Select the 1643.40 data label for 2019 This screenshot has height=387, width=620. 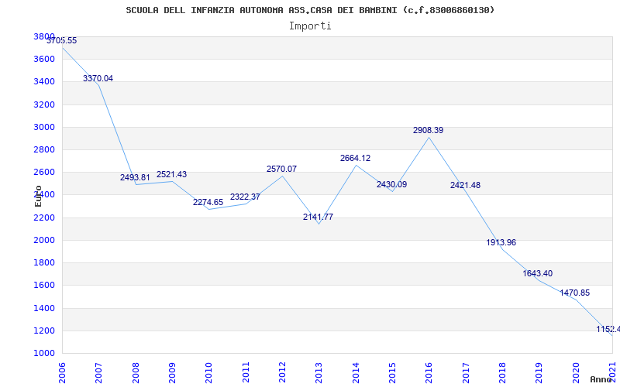click(x=538, y=274)
